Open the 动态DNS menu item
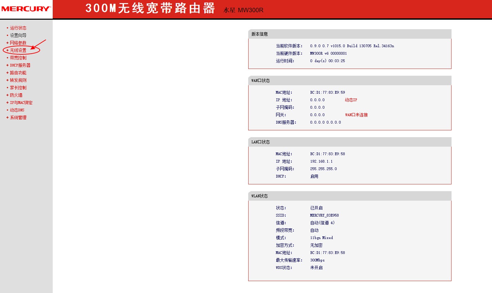 point(16,110)
